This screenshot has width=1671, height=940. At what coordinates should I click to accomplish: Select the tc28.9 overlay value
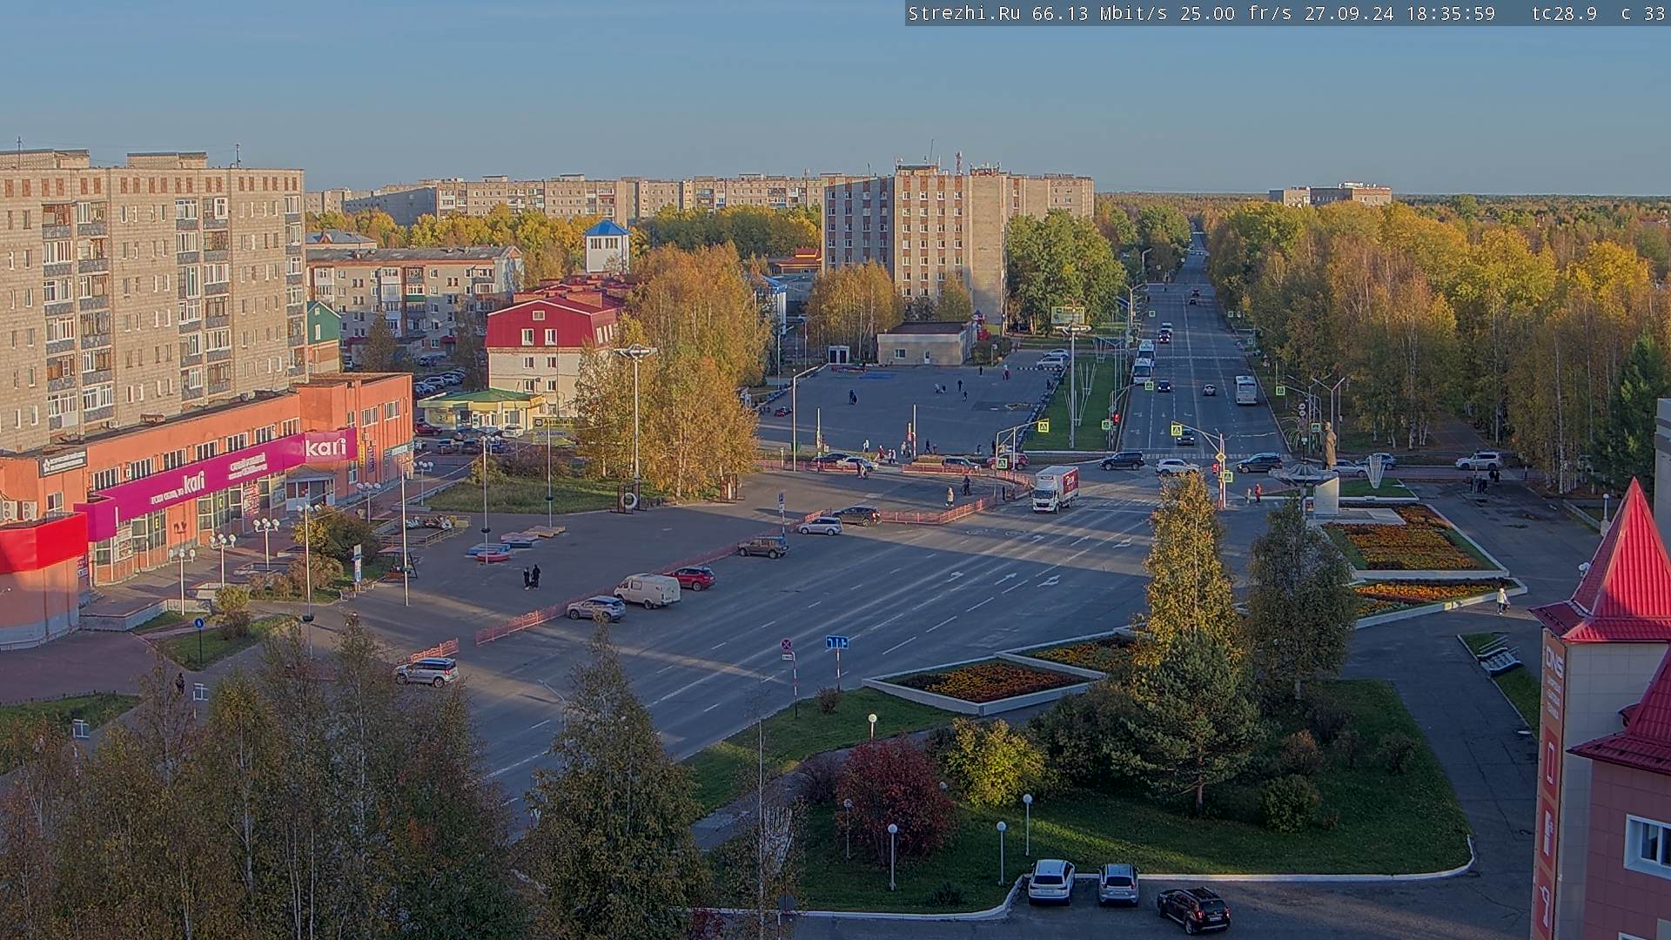(1564, 13)
